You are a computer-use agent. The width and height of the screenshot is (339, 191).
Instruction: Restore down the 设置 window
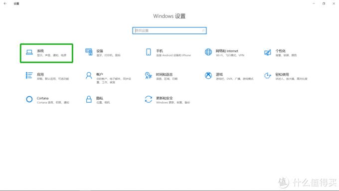(x=324, y=3)
